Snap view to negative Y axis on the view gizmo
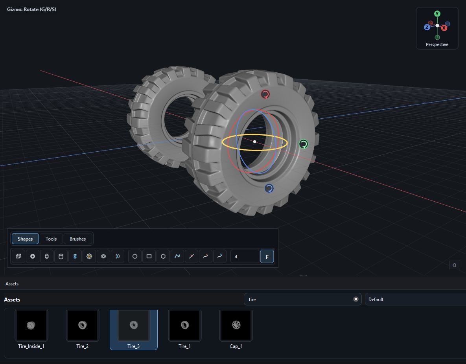 pos(437,37)
